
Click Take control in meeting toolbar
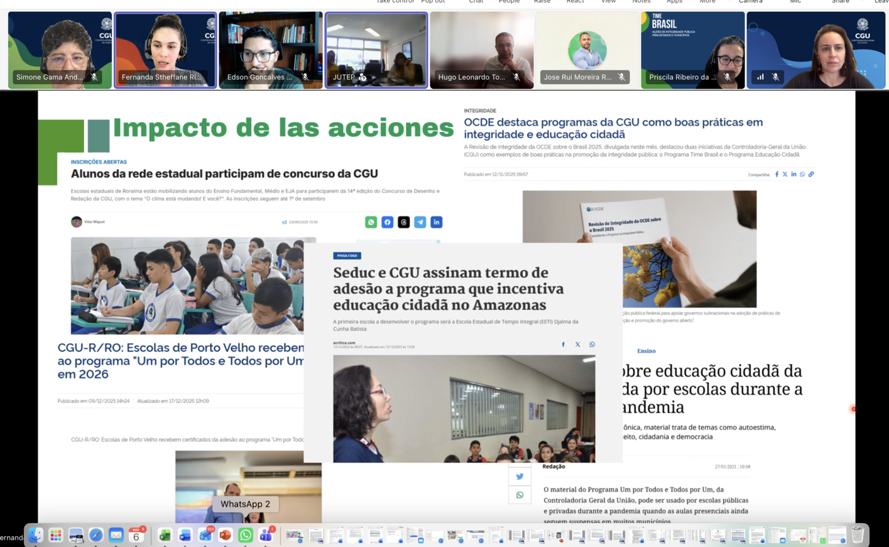pos(395,2)
